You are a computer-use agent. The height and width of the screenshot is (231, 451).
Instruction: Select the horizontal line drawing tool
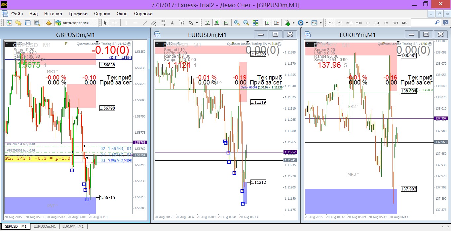tap(135, 23)
